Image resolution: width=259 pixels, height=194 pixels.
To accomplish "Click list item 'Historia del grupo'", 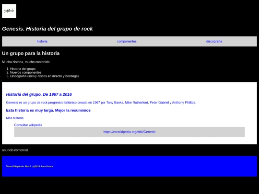I will [23, 69].
